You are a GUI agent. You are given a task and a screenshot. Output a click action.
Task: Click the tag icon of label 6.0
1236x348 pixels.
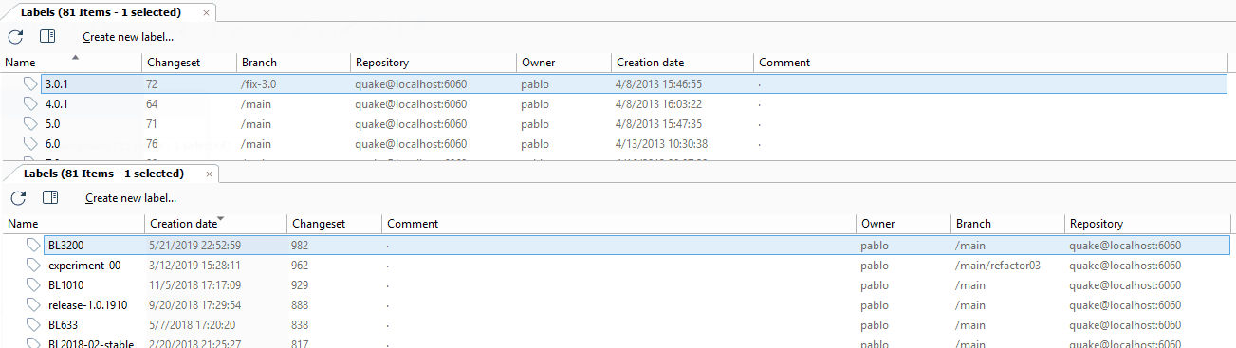click(31, 144)
